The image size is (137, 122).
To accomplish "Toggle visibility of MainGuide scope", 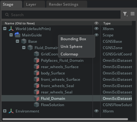I will coord(97,35).
